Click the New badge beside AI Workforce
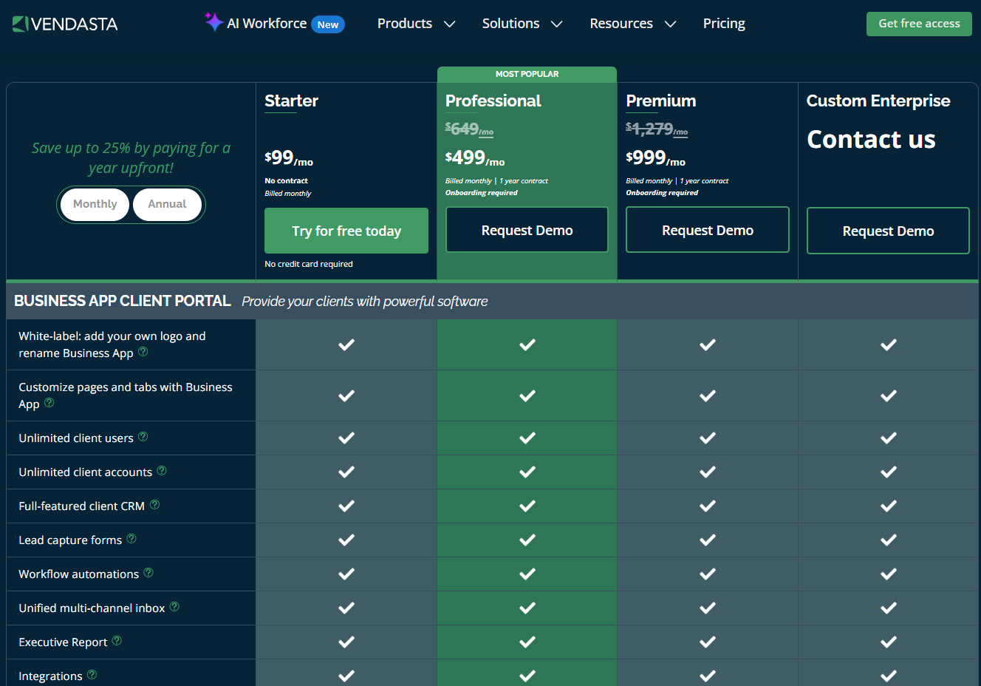Screen dimensions: 981x686 coord(328,24)
